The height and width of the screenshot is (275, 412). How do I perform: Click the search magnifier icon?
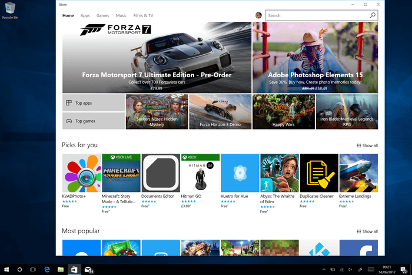373,15
